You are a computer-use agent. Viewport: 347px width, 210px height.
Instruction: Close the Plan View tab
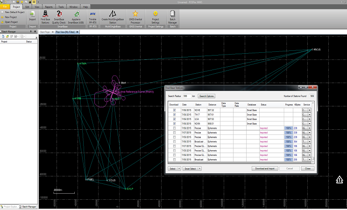click(x=77, y=32)
